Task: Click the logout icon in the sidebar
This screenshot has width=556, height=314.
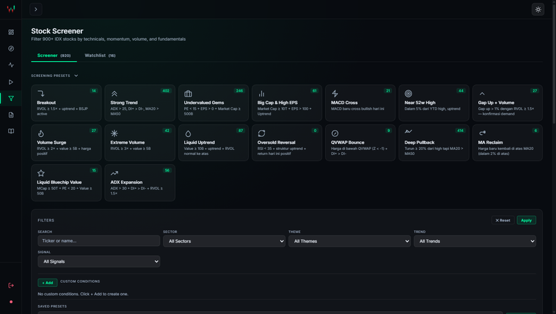Action: click(11, 286)
